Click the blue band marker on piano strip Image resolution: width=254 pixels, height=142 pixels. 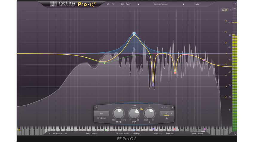(x=134, y=130)
